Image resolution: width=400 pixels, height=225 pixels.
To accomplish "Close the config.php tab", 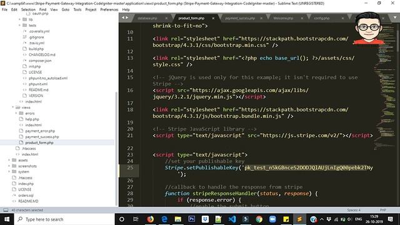I will coord(342,18).
